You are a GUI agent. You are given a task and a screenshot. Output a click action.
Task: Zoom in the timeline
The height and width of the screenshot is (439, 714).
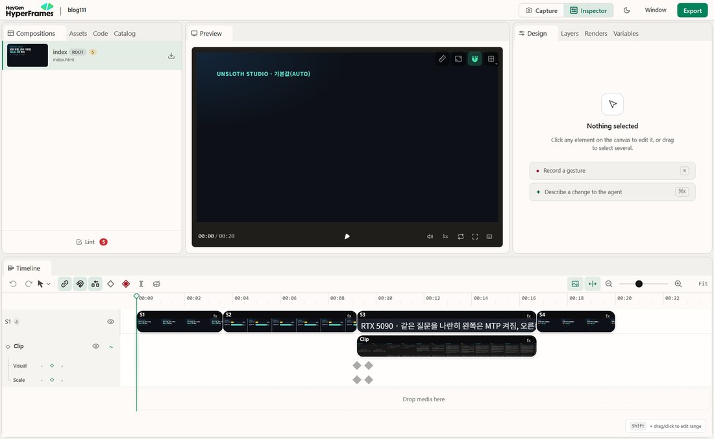[x=678, y=284]
